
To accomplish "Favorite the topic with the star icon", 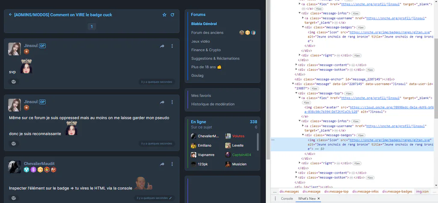I will [164, 15].
